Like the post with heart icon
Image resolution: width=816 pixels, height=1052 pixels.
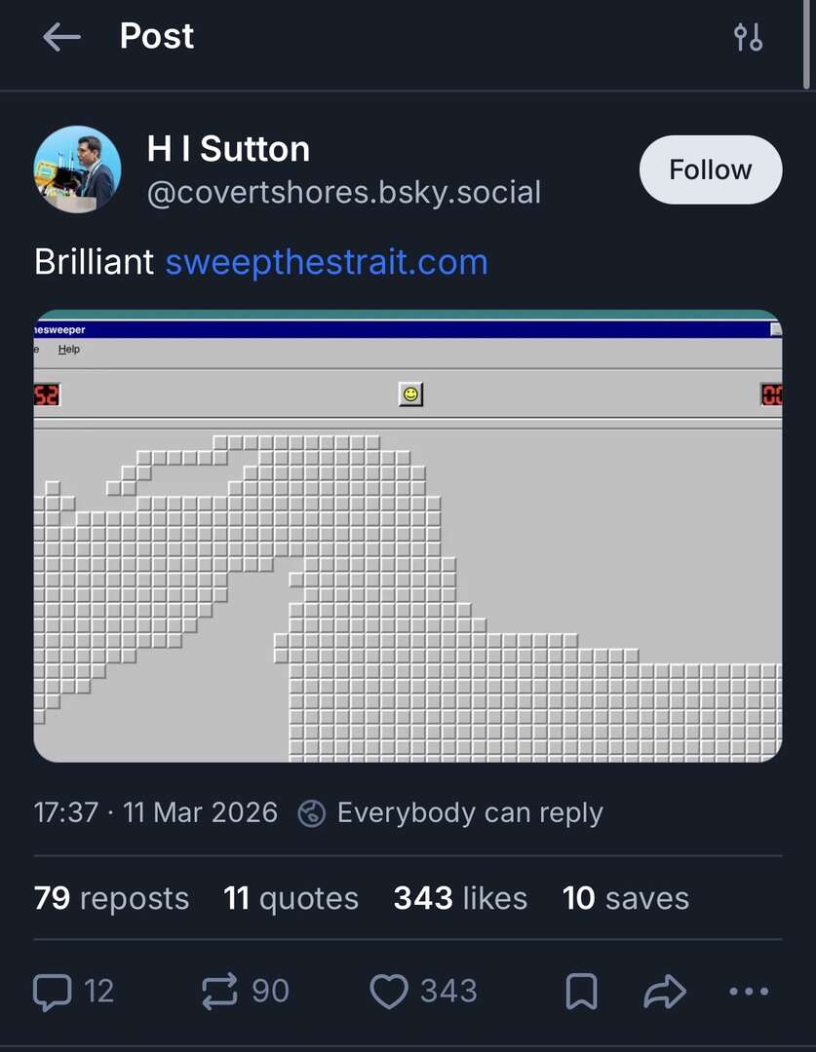coord(388,992)
